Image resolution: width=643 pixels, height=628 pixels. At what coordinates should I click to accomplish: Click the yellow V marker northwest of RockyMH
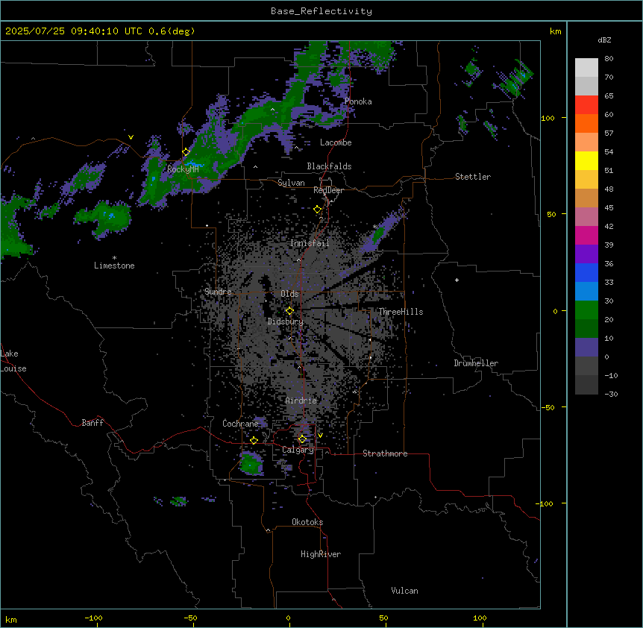pos(131,137)
